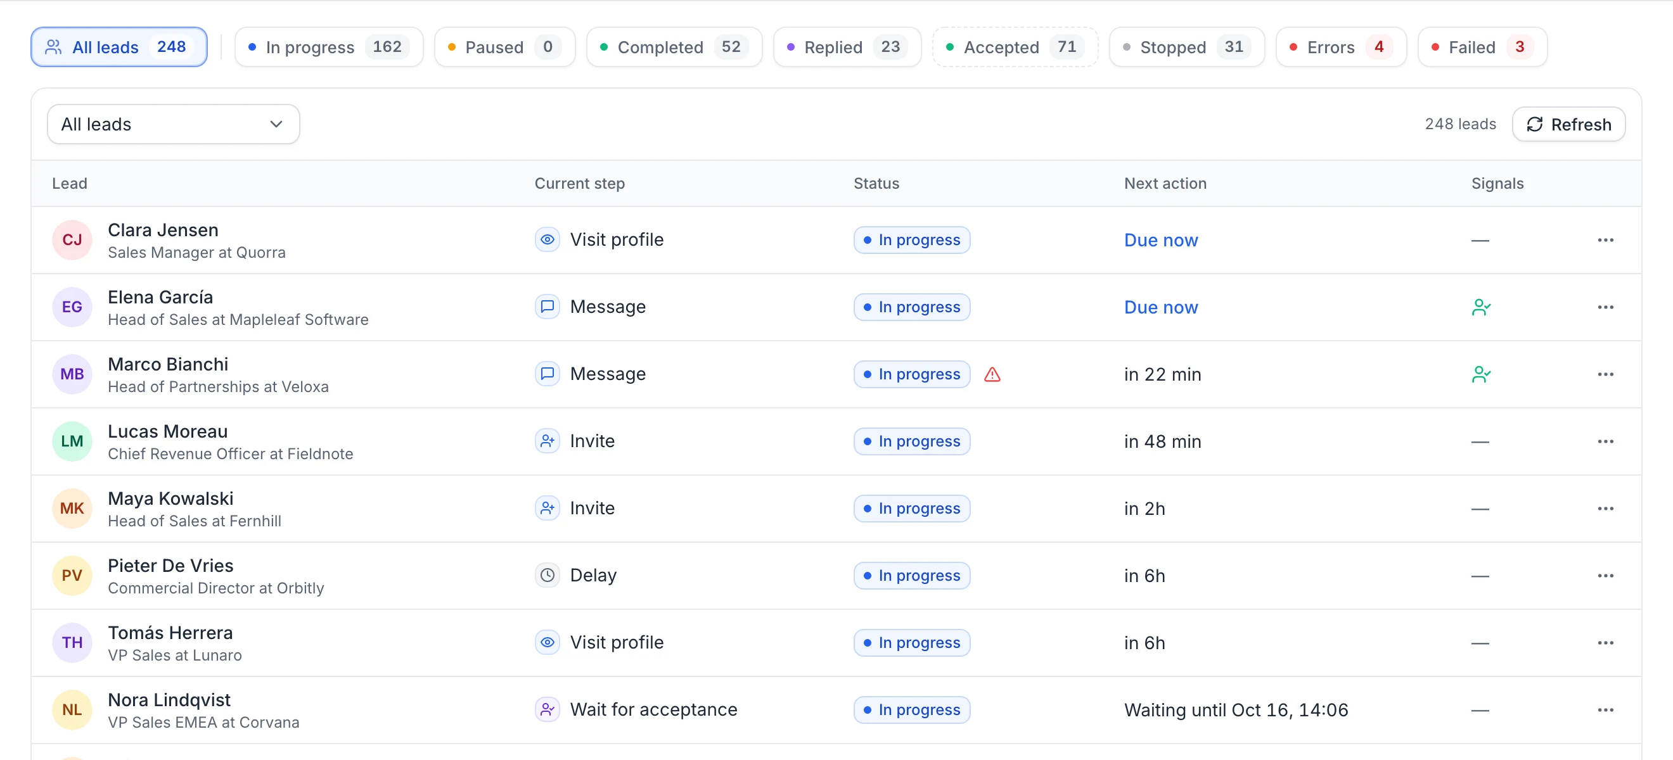Click the red warning triangle beside Marco Bianchi's status

coord(992,374)
